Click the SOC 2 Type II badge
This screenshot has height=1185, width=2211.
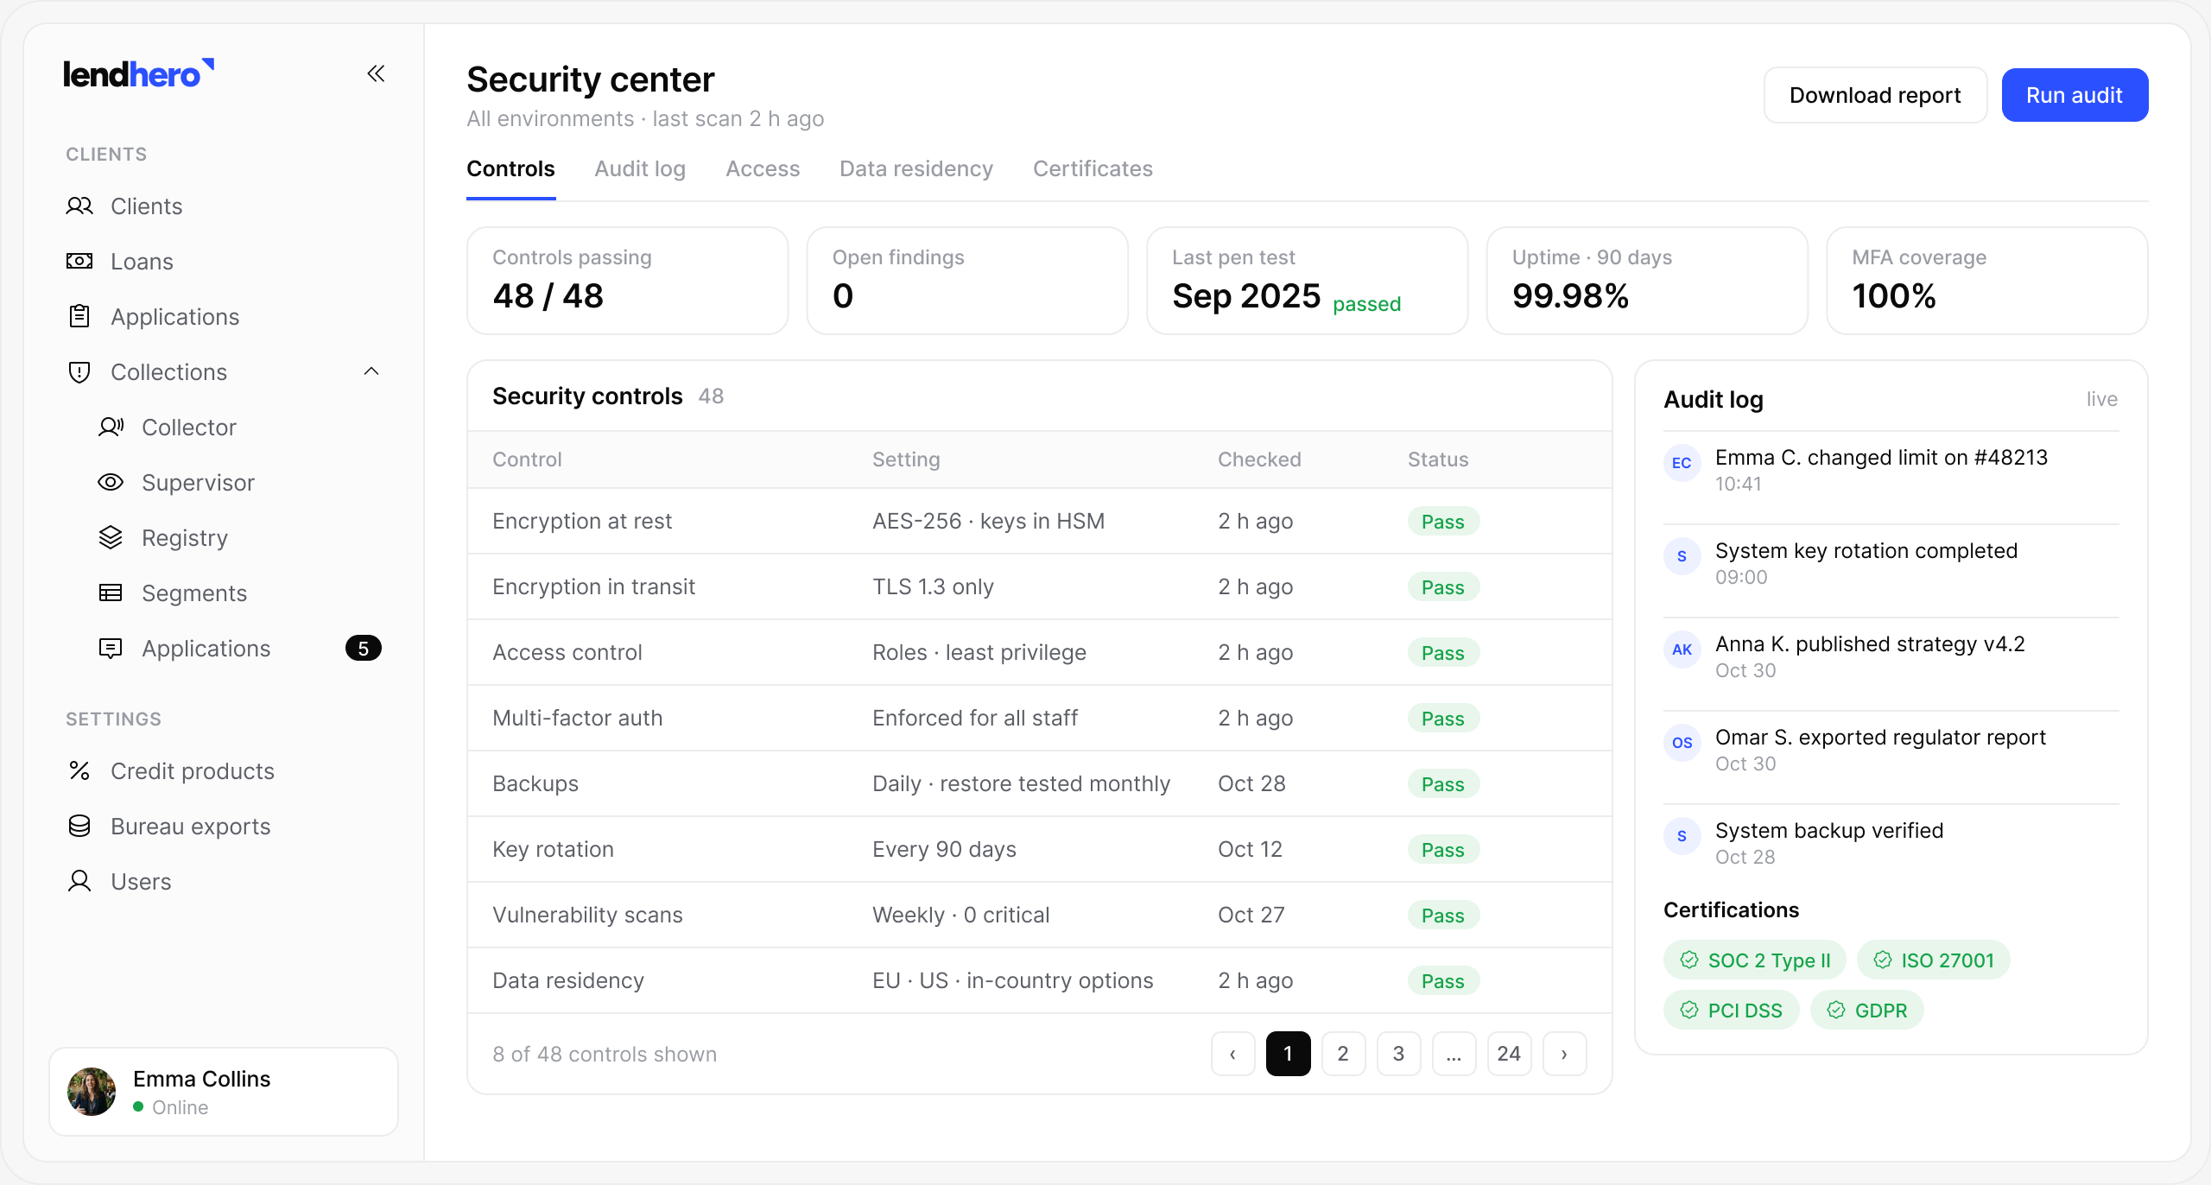point(1755,960)
